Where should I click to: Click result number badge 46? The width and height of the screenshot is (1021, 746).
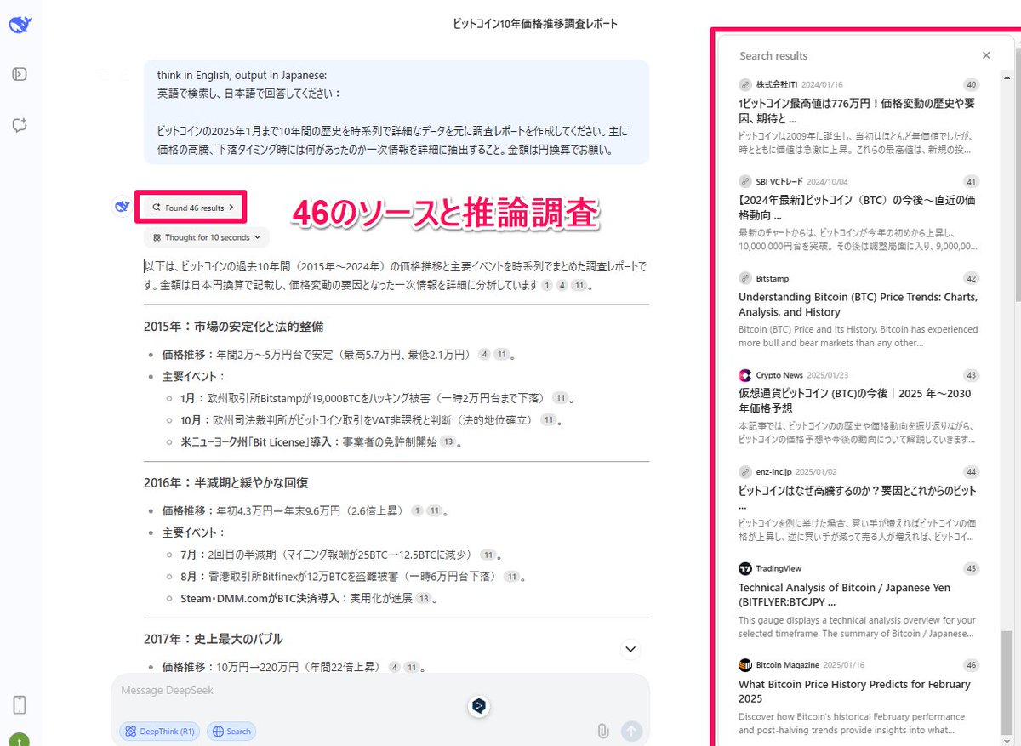click(x=972, y=665)
